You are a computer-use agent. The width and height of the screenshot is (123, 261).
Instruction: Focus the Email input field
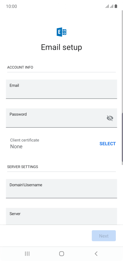click(61, 89)
